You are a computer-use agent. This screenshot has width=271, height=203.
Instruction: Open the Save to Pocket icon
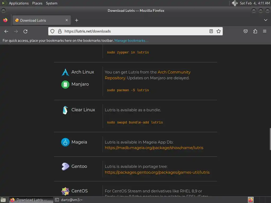point(246,31)
